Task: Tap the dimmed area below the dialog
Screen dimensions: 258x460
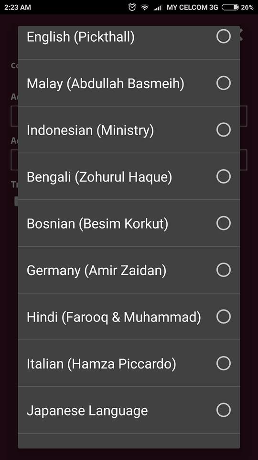Action: tap(129, 454)
